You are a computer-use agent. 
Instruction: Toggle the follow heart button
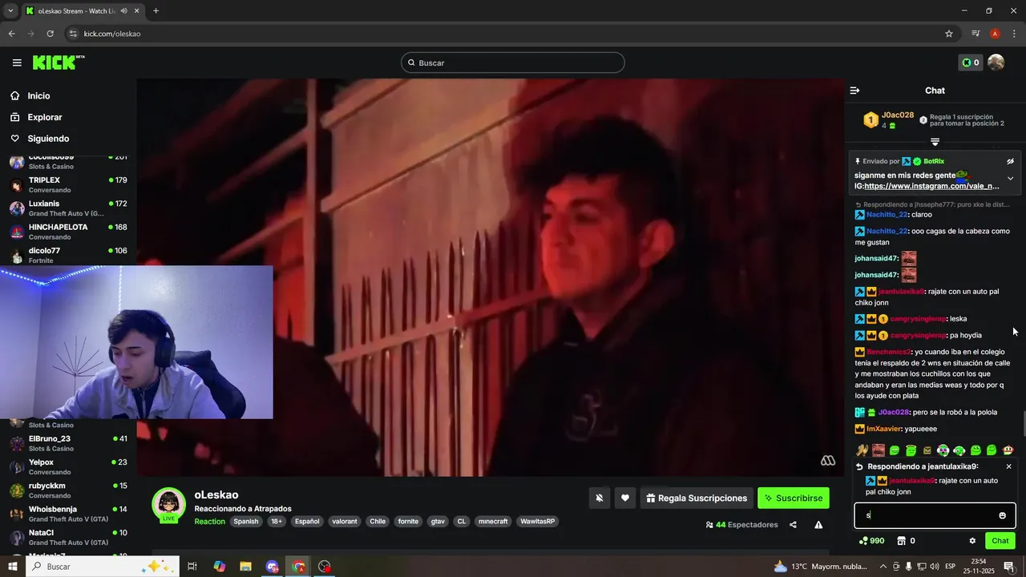[625, 498]
